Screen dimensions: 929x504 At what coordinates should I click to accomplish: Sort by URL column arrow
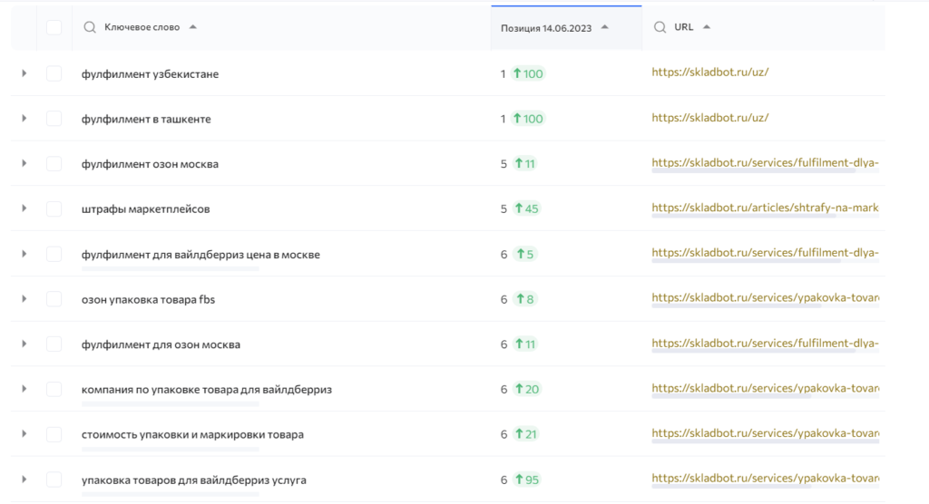pyautogui.click(x=707, y=27)
